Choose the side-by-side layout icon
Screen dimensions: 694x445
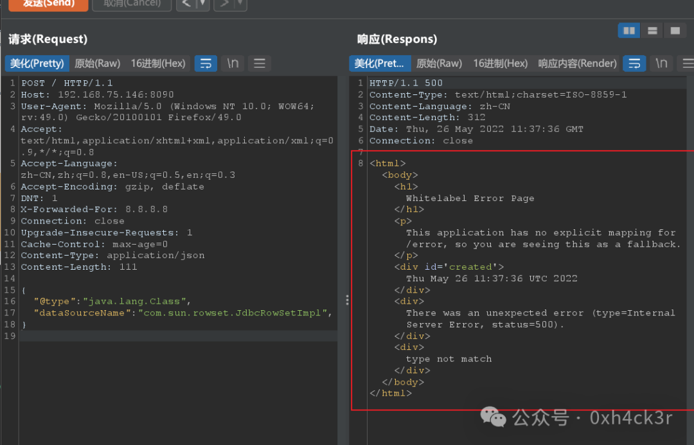(x=629, y=31)
